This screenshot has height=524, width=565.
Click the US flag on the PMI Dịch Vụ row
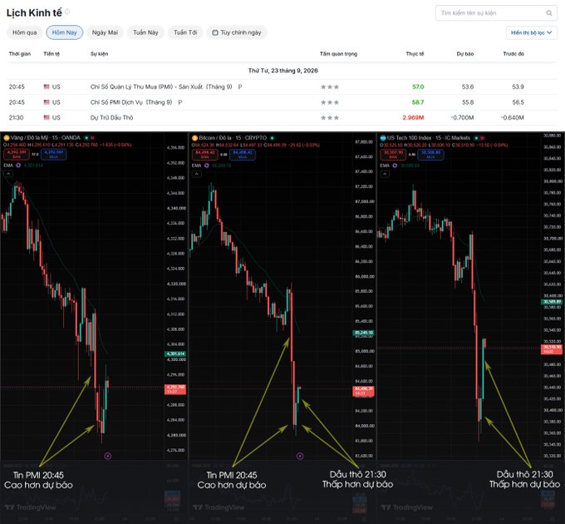coord(47,102)
